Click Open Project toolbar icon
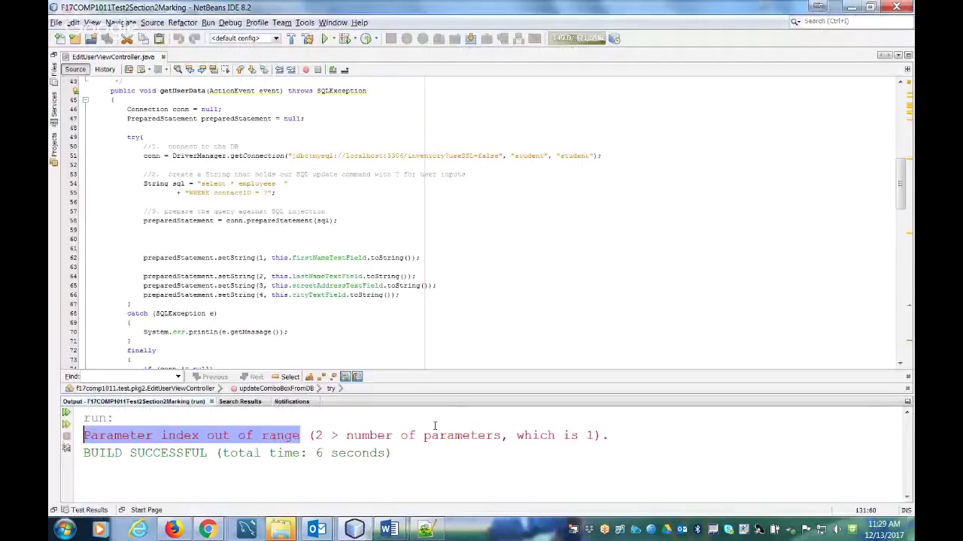 91,38
